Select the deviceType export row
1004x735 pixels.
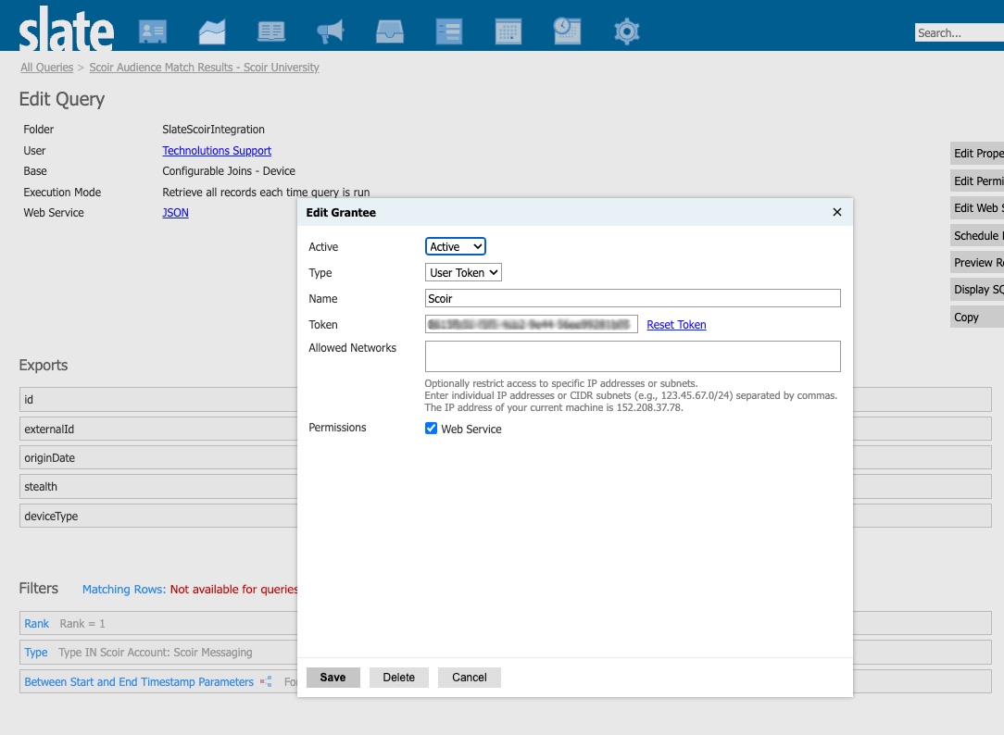coord(158,516)
